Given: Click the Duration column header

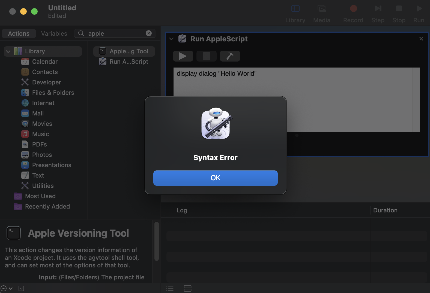Looking at the screenshot, I should pos(385,210).
